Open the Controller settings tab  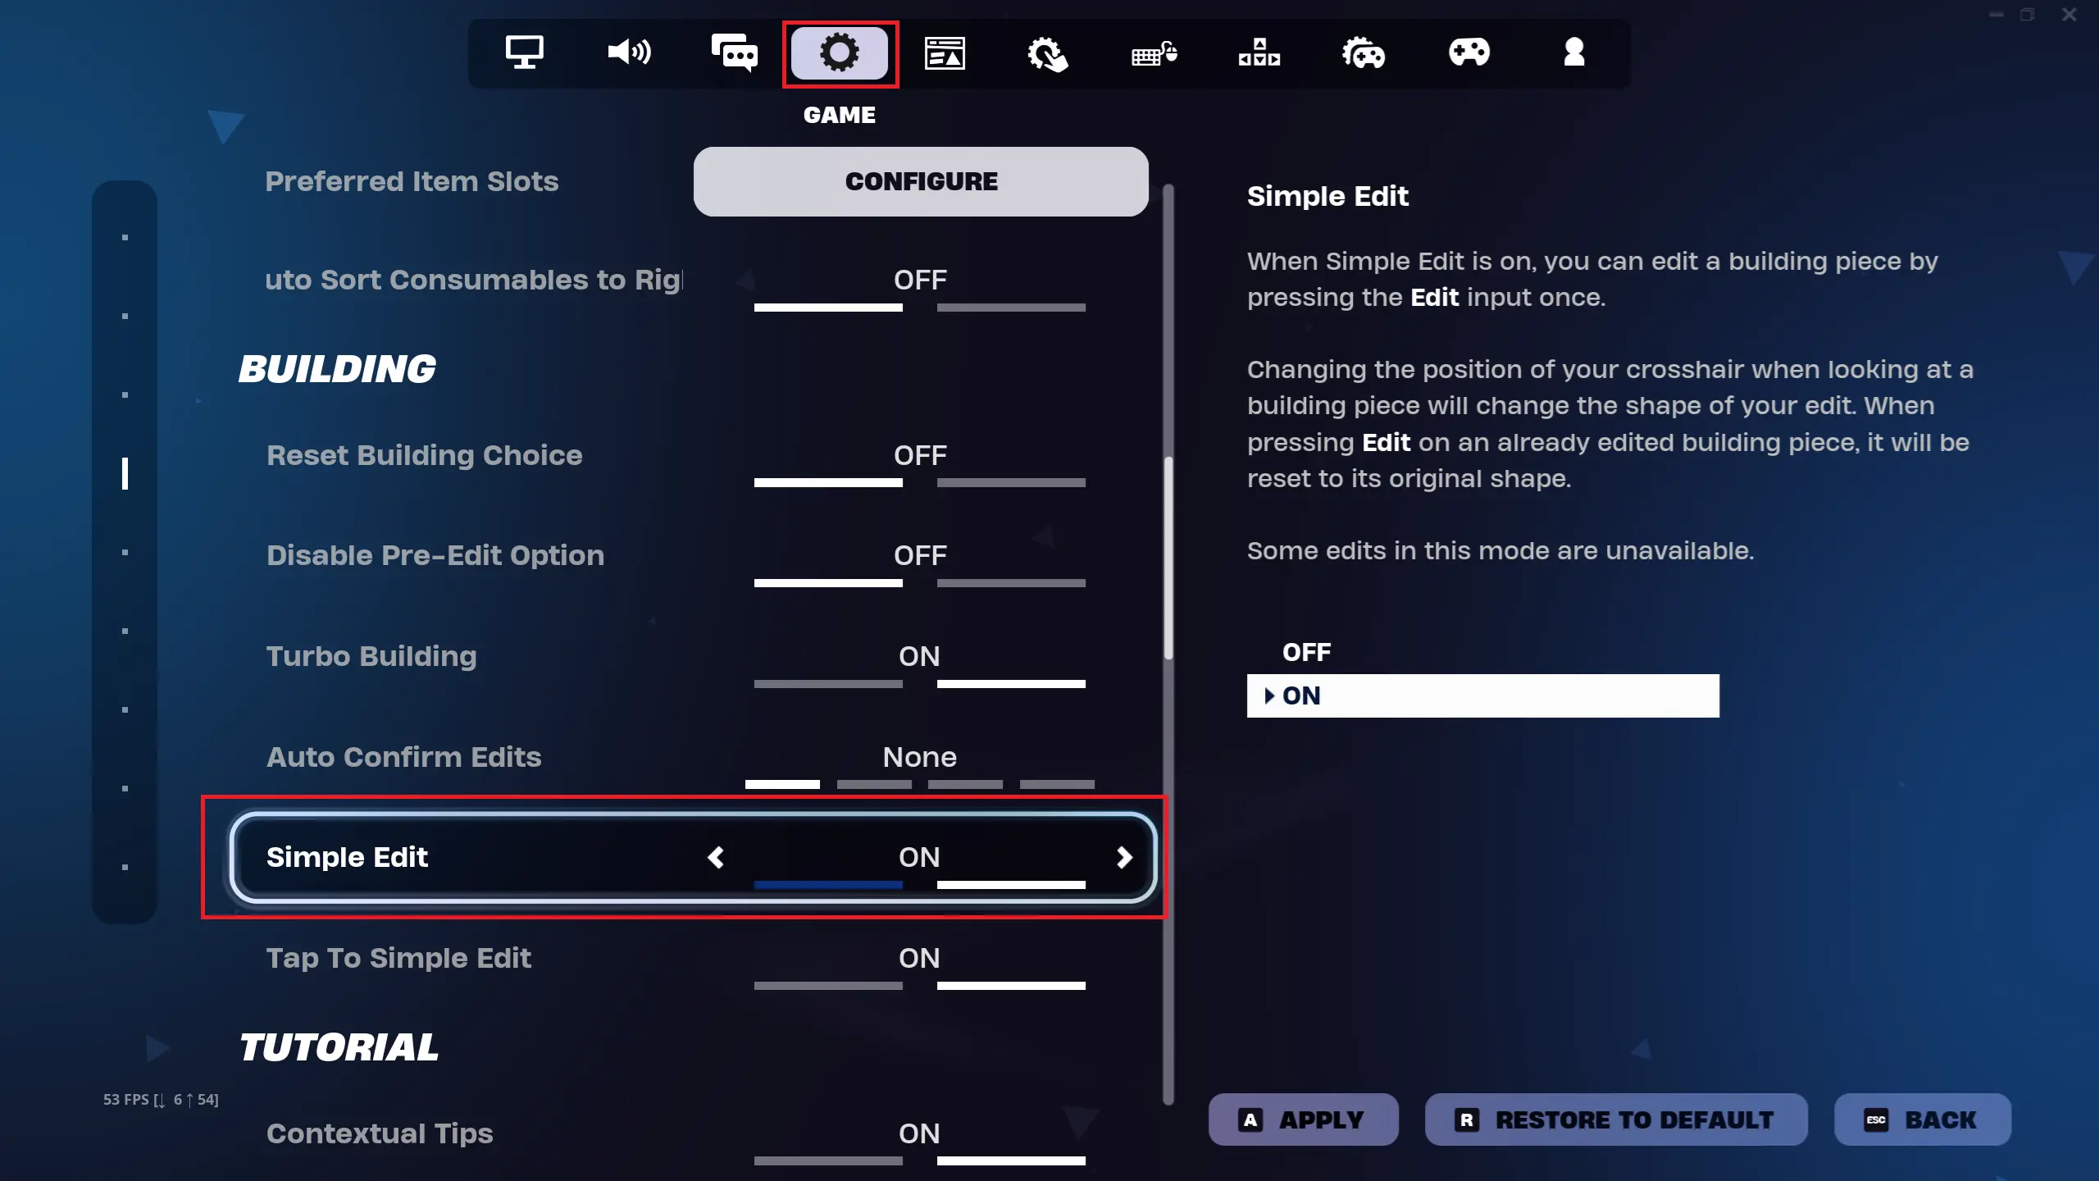pos(1468,52)
